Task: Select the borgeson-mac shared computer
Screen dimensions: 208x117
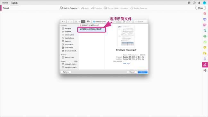Action: click(71, 67)
